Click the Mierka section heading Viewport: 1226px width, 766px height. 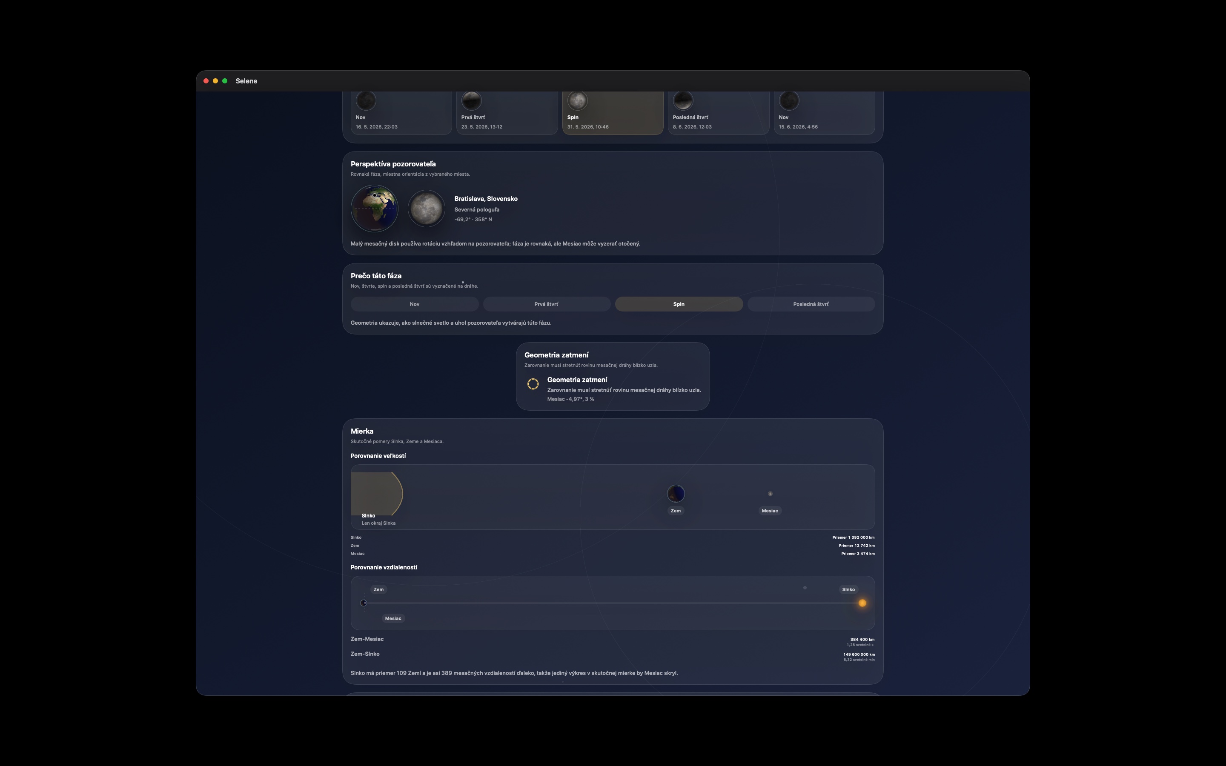click(x=362, y=431)
